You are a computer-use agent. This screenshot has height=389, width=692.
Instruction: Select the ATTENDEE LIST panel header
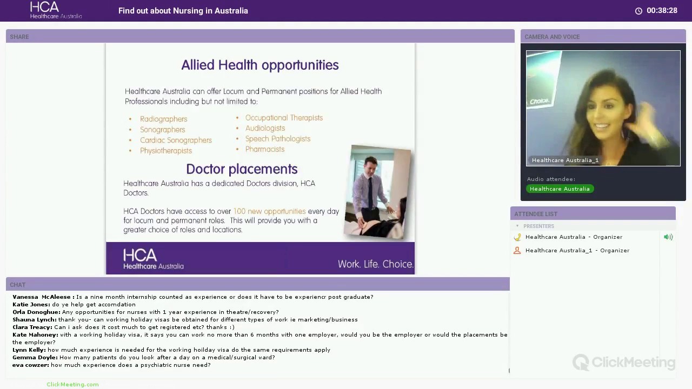pyautogui.click(x=593, y=214)
